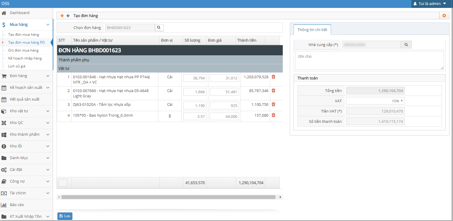
Task: Expand the Kho vật tư chevron
Action: click(48, 111)
